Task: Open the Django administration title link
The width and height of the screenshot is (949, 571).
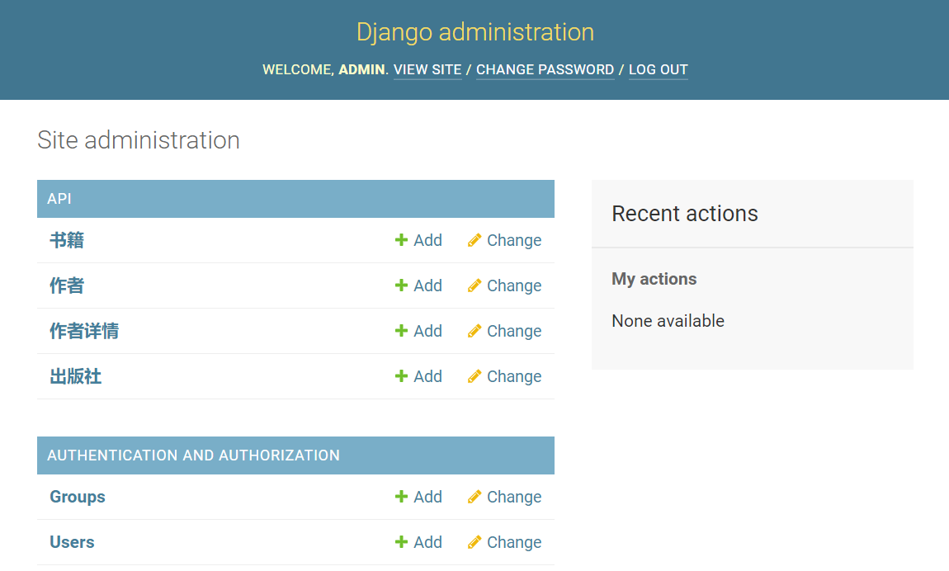Action: (x=475, y=32)
